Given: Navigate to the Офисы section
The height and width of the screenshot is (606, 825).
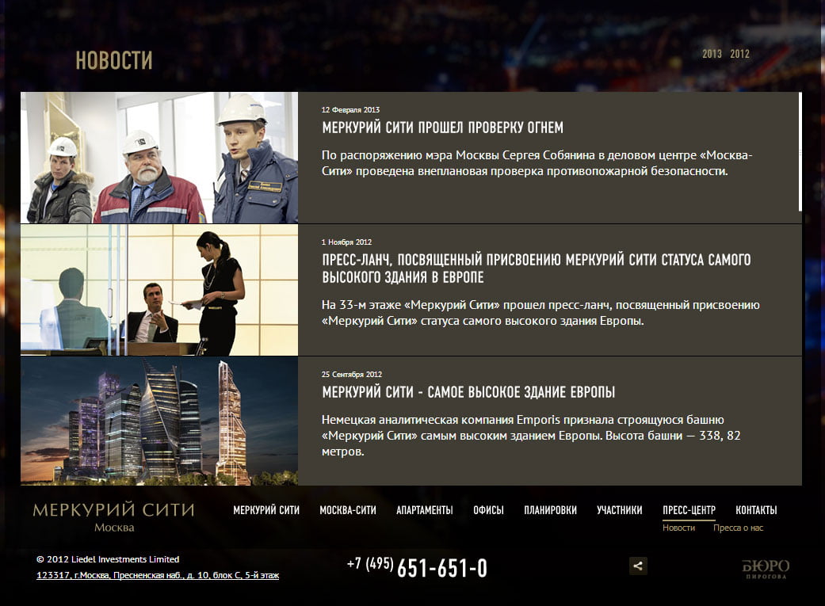Looking at the screenshot, I should (x=488, y=510).
